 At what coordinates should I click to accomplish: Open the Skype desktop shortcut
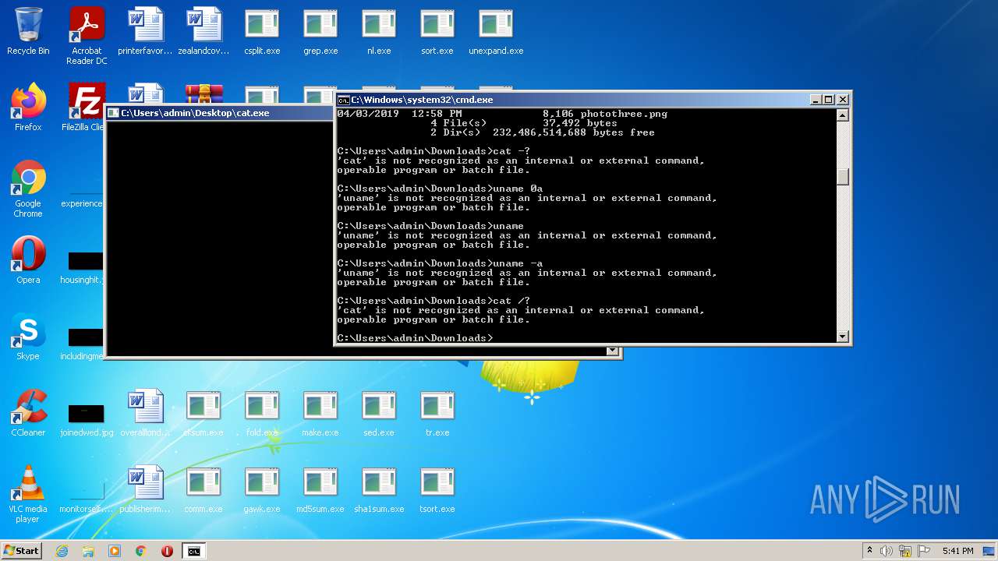click(x=28, y=337)
